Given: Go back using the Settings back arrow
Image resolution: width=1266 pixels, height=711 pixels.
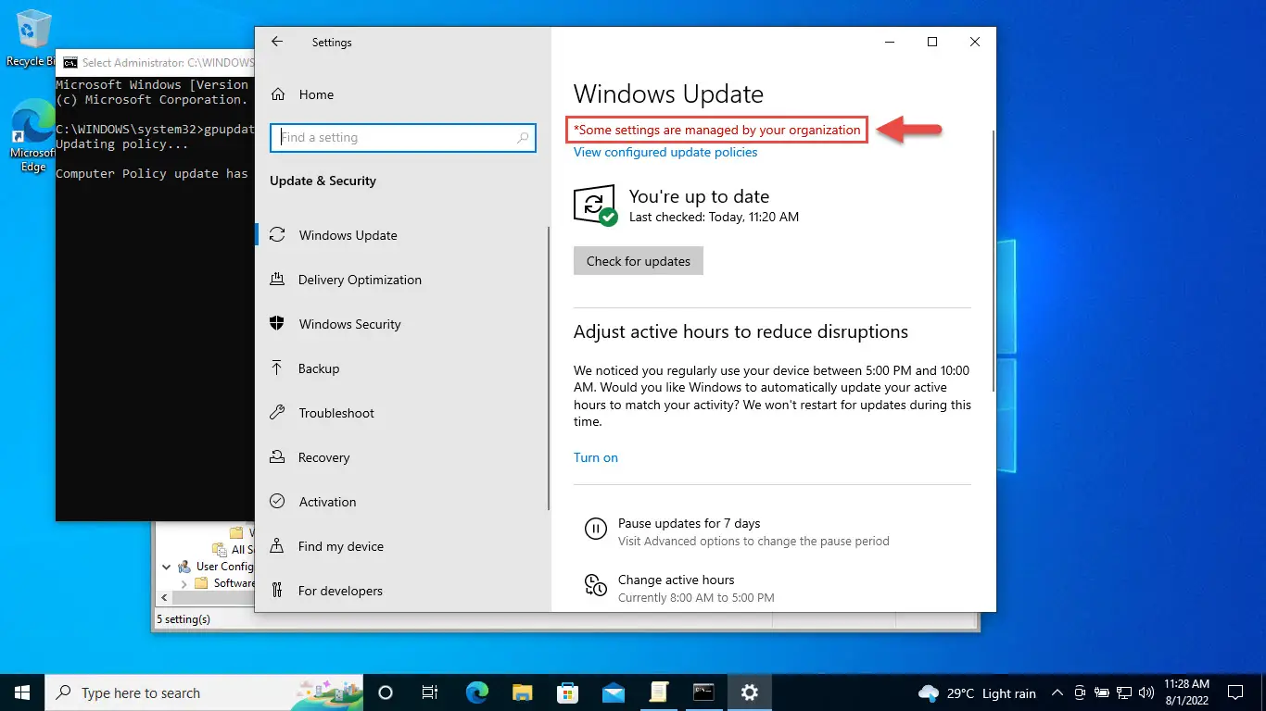Looking at the screenshot, I should tap(276, 42).
